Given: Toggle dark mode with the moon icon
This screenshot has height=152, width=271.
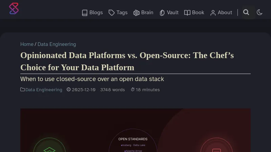Looking at the screenshot, I should tap(260, 12).
